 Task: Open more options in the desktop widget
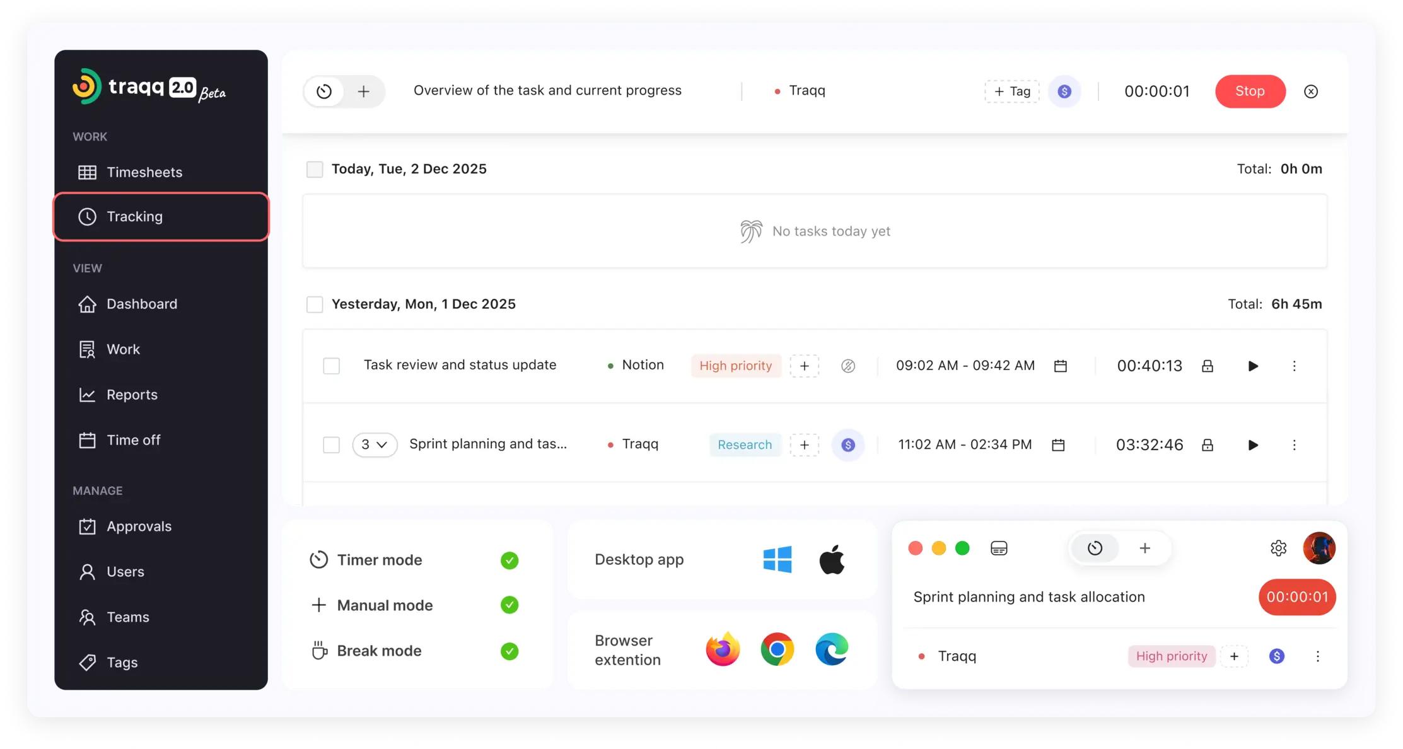1317,656
